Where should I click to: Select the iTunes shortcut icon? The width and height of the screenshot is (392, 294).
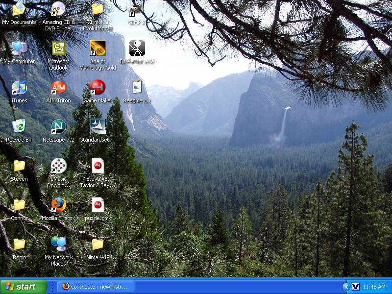click(x=19, y=88)
